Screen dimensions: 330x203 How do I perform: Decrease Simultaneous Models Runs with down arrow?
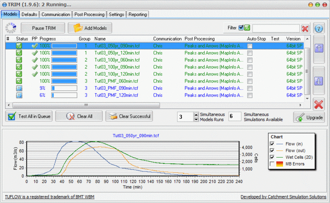click(196, 119)
